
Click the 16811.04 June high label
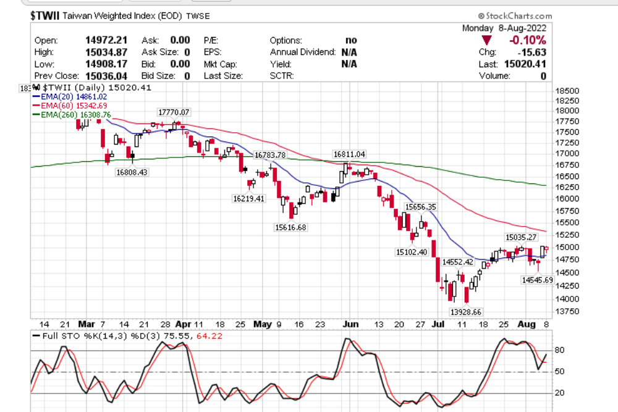click(x=349, y=154)
